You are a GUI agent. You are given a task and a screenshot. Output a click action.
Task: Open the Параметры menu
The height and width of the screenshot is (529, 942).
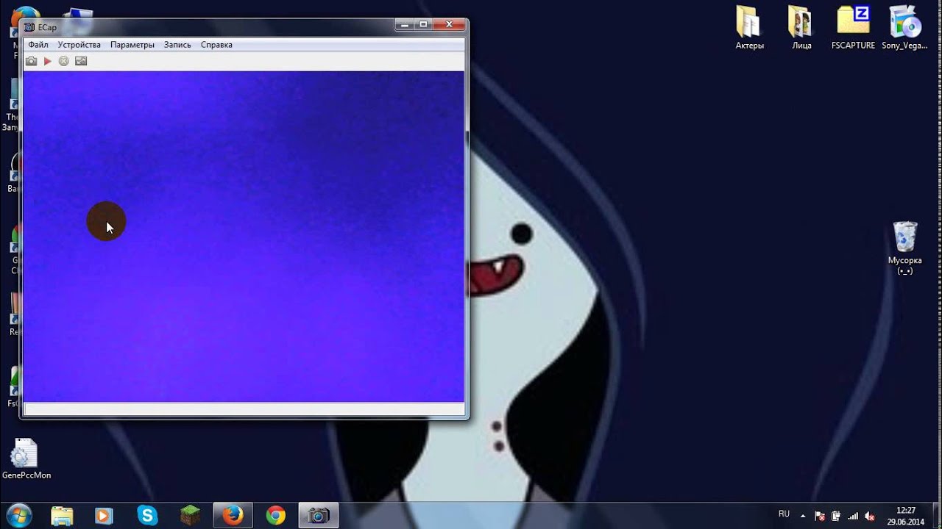(132, 45)
